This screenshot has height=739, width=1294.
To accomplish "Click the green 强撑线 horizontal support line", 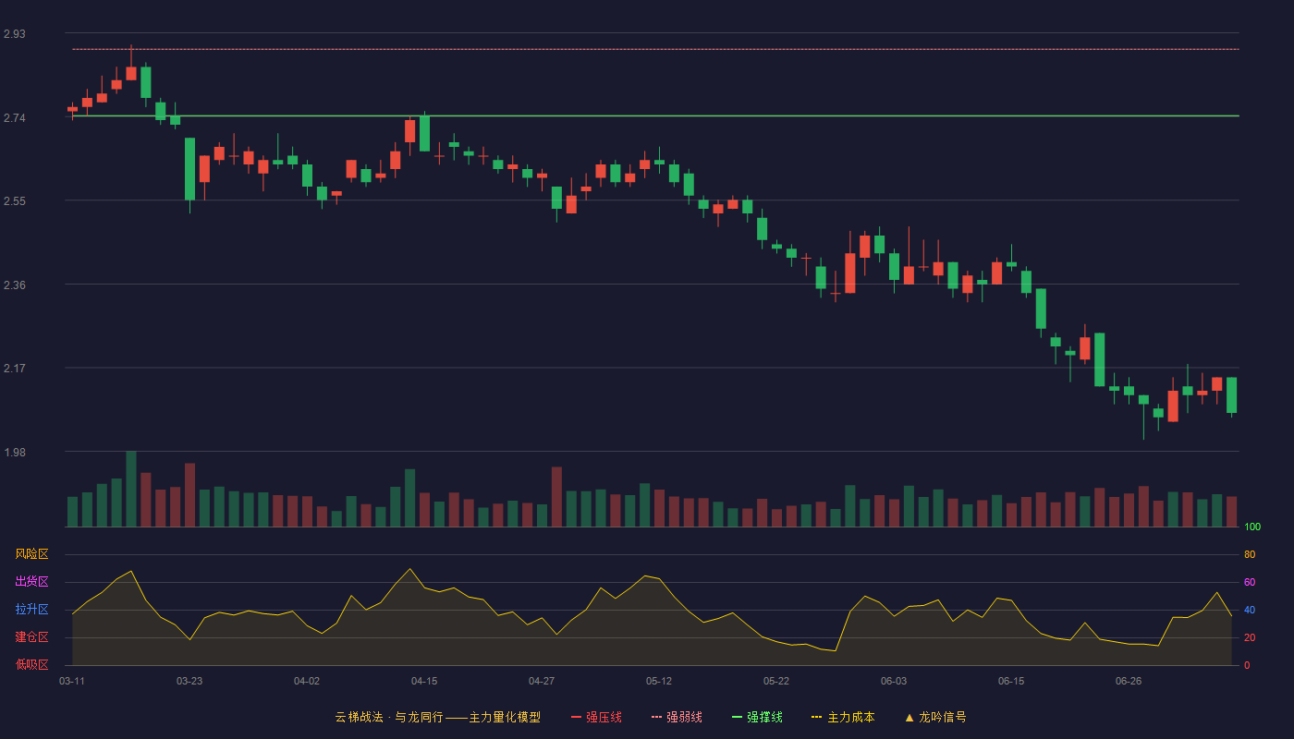I will (x=655, y=115).
